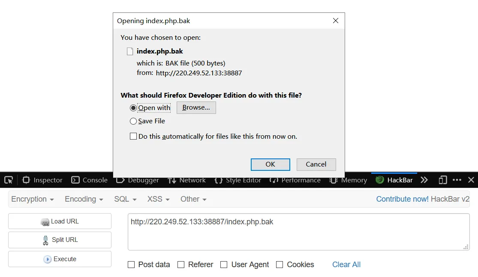Toggle responsive design mode icon

tap(443, 180)
